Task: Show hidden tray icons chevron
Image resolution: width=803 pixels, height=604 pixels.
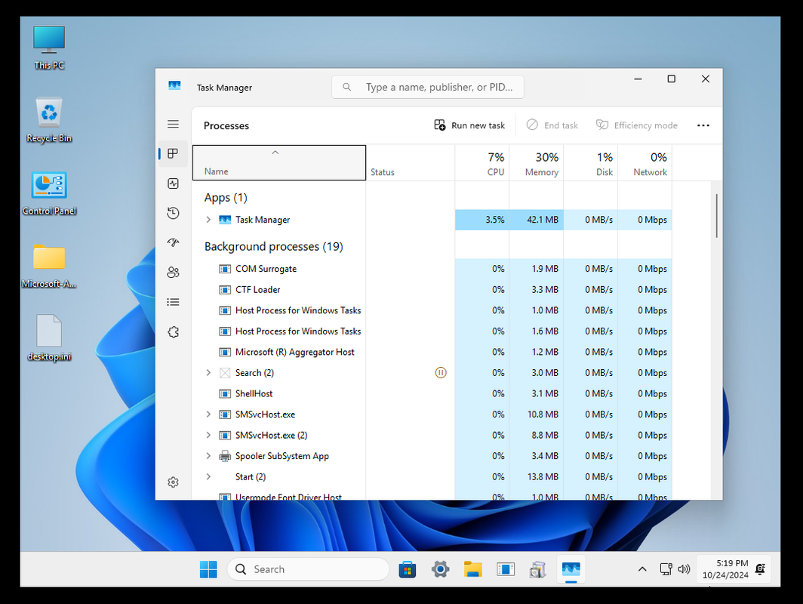Action: (x=642, y=569)
